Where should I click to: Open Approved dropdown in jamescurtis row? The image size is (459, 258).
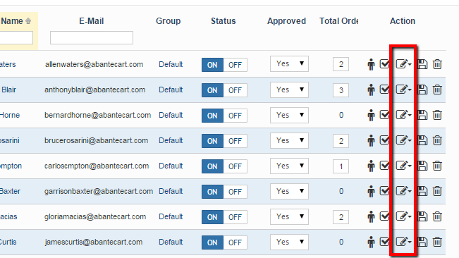point(289,242)
